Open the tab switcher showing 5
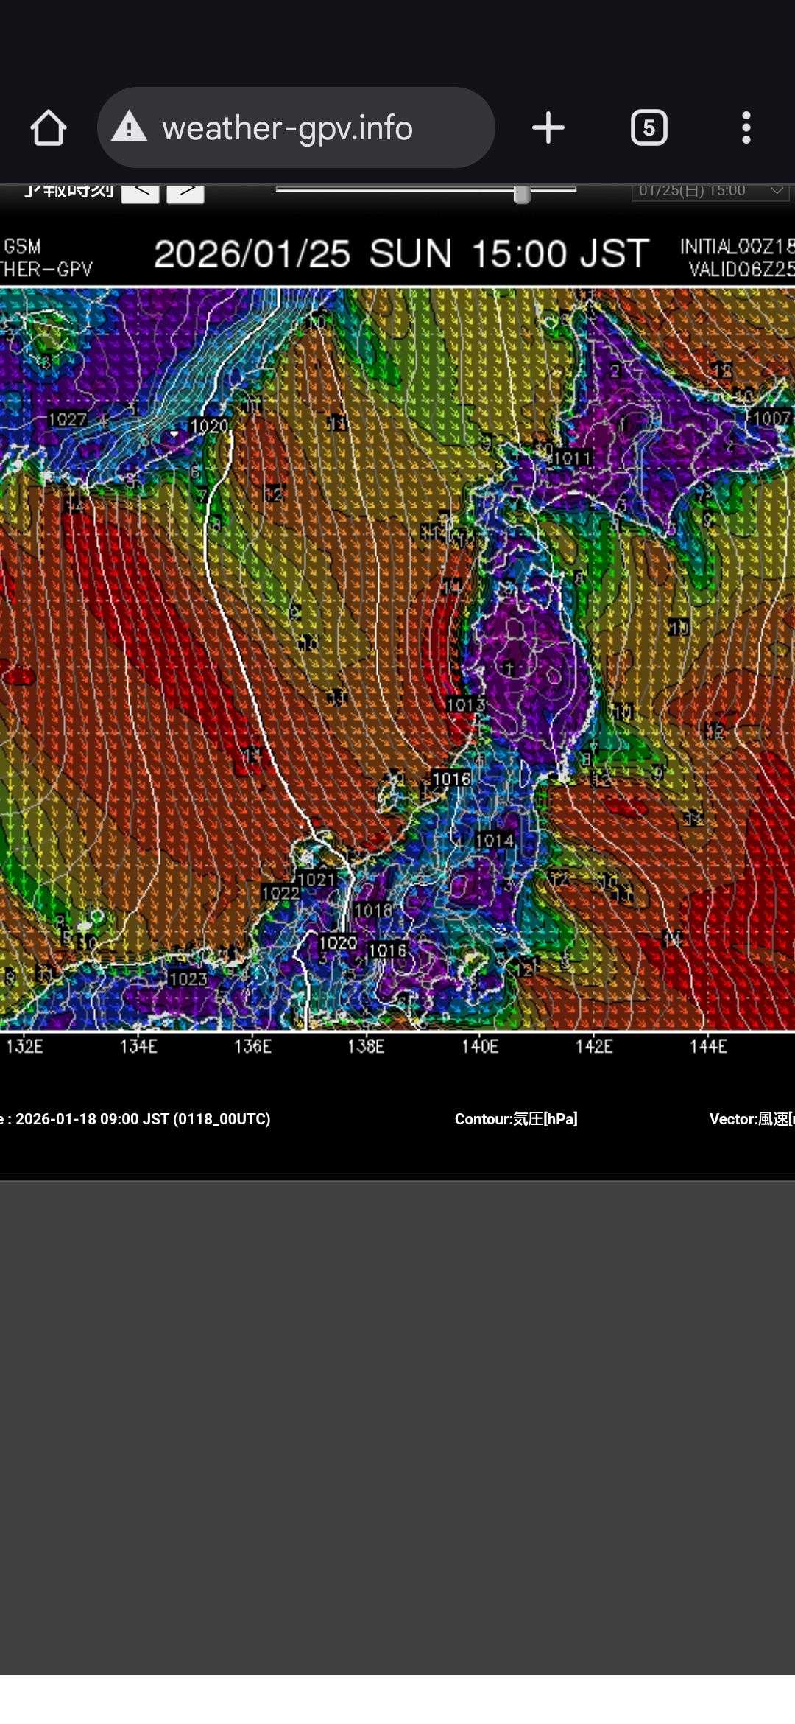 pyautogui.click(x=649, y=128)
